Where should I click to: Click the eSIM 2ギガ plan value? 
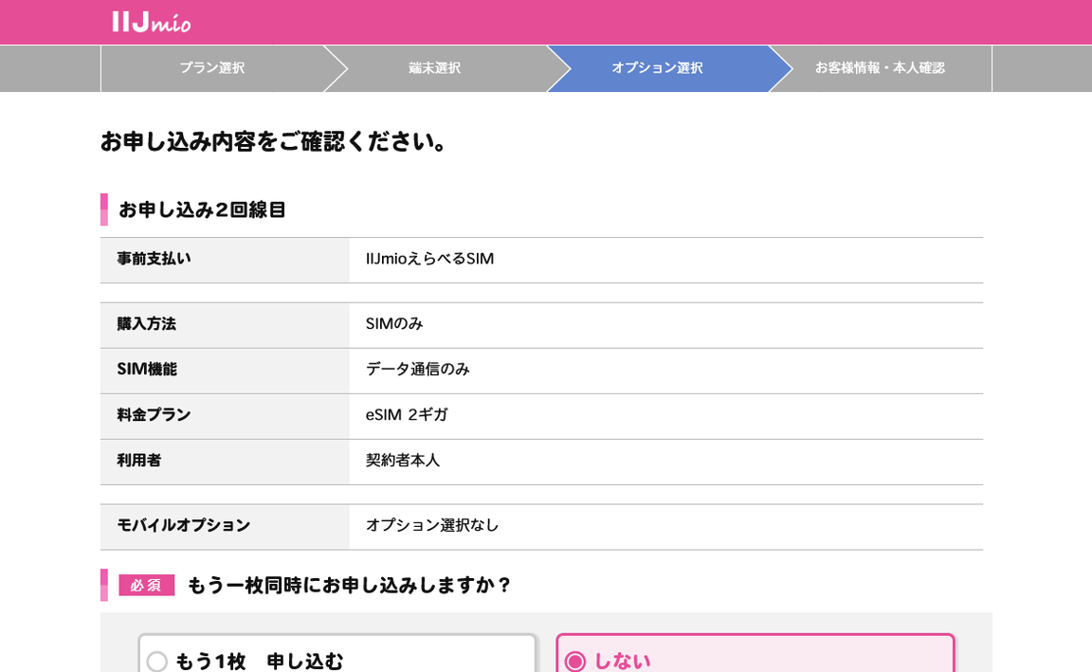(407, 415)
